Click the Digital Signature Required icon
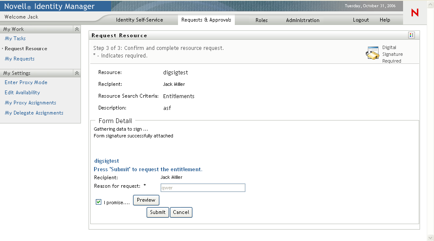The height and width of the screenshot is (241, 434). pos(372,53)
